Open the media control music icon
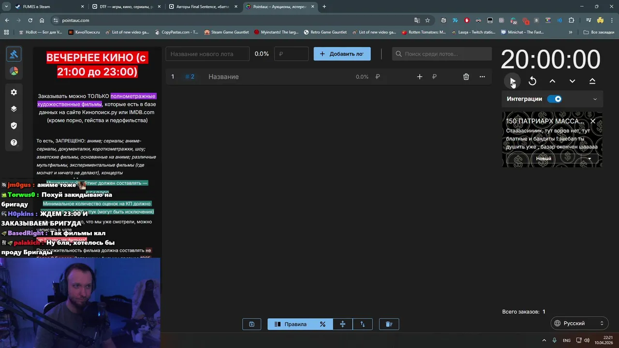This screenshot has width=619, height=348. click(589, 20)
